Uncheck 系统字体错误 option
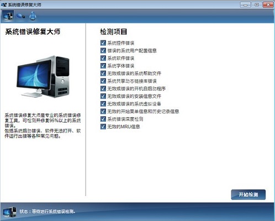 (103, 66)
